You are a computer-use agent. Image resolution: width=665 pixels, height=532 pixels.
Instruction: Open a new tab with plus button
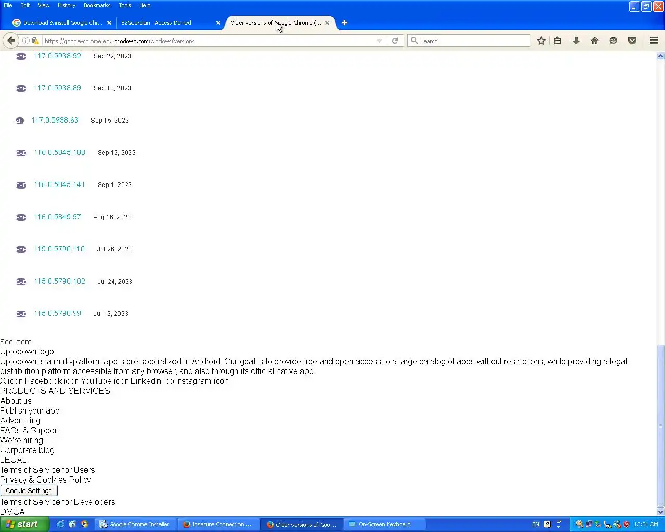tap(344, 23)
